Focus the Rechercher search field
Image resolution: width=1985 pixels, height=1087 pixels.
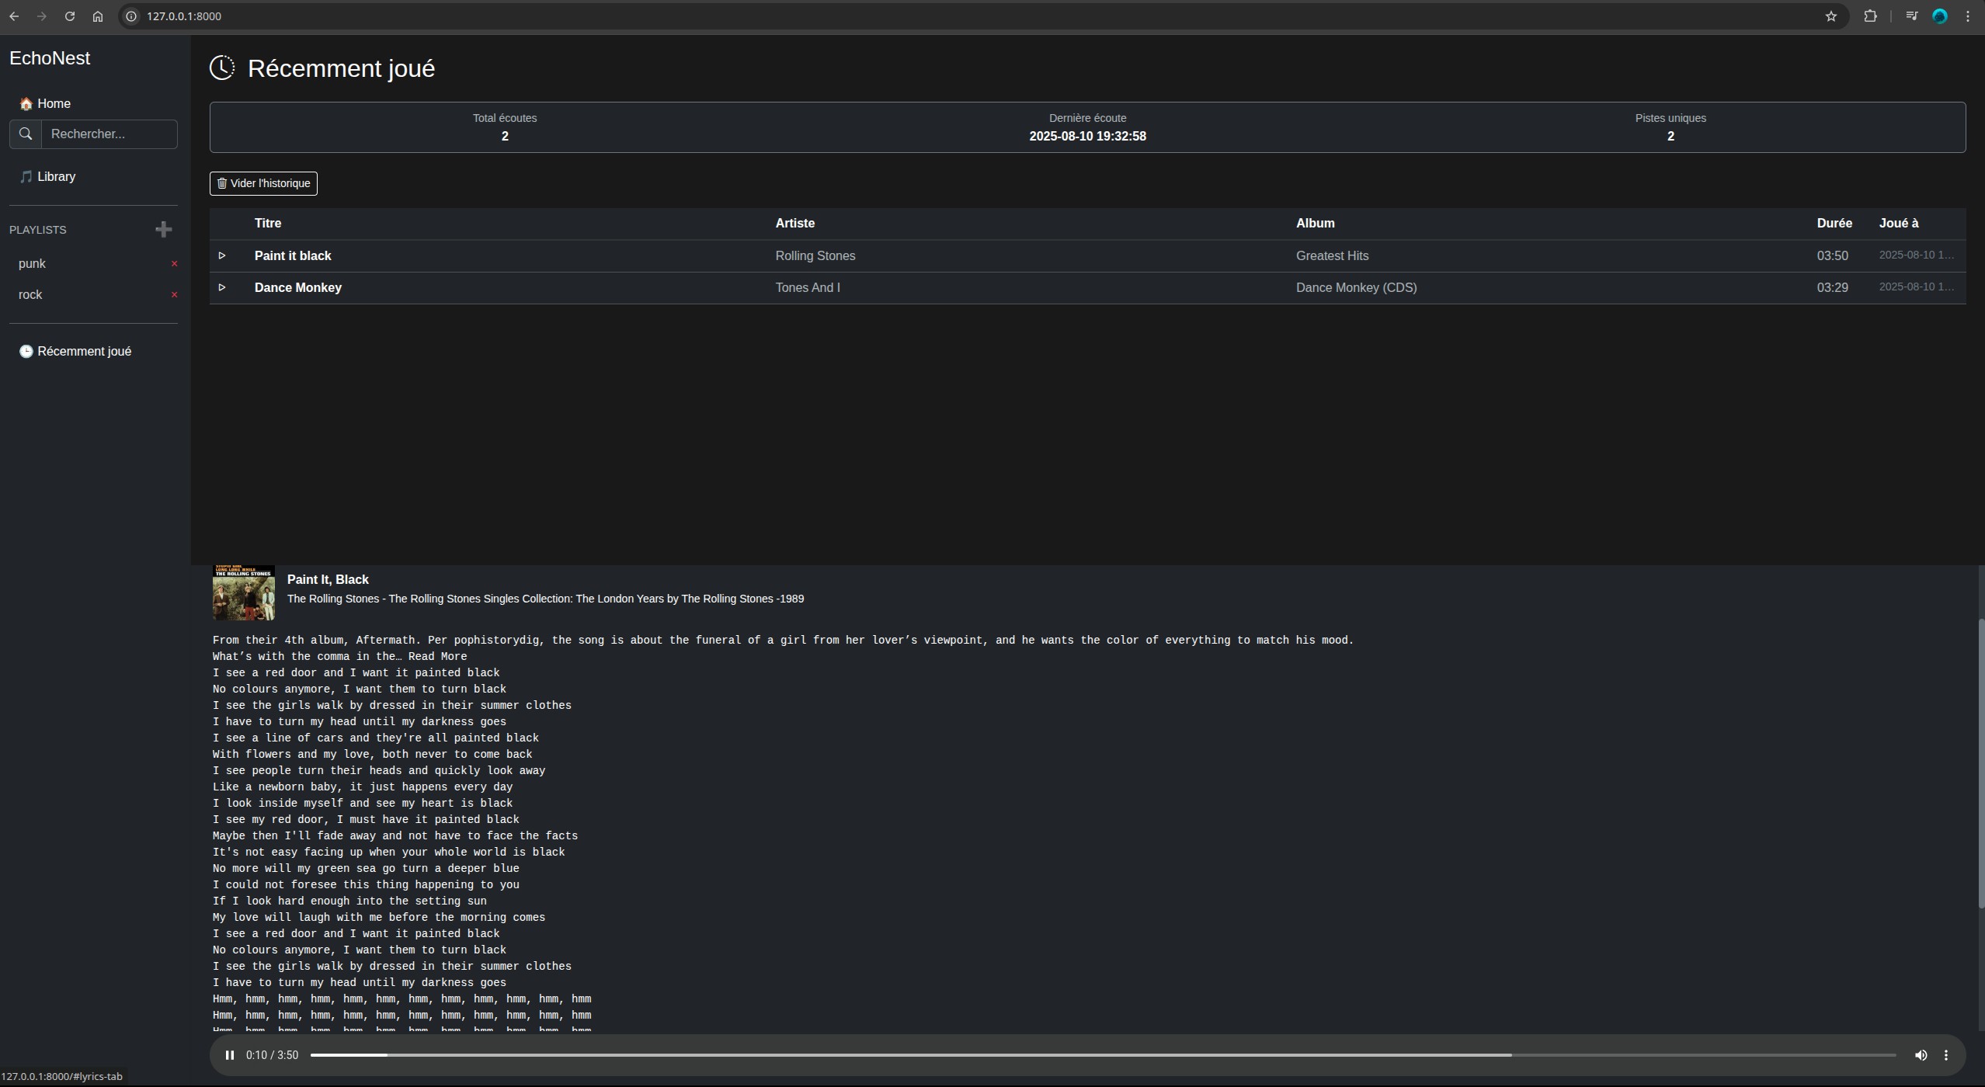(x=110, y=134)
